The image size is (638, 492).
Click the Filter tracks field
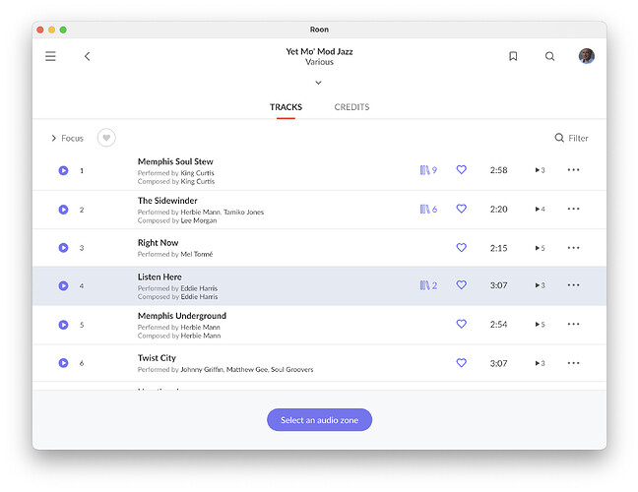click(x=571, y=139)
